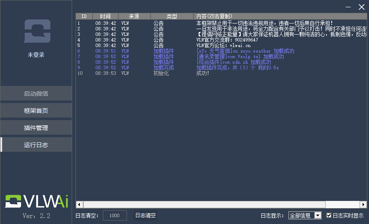Click the 启动微信 button
The height and width of the screenshot is (224, 369).
pos(36,94)
